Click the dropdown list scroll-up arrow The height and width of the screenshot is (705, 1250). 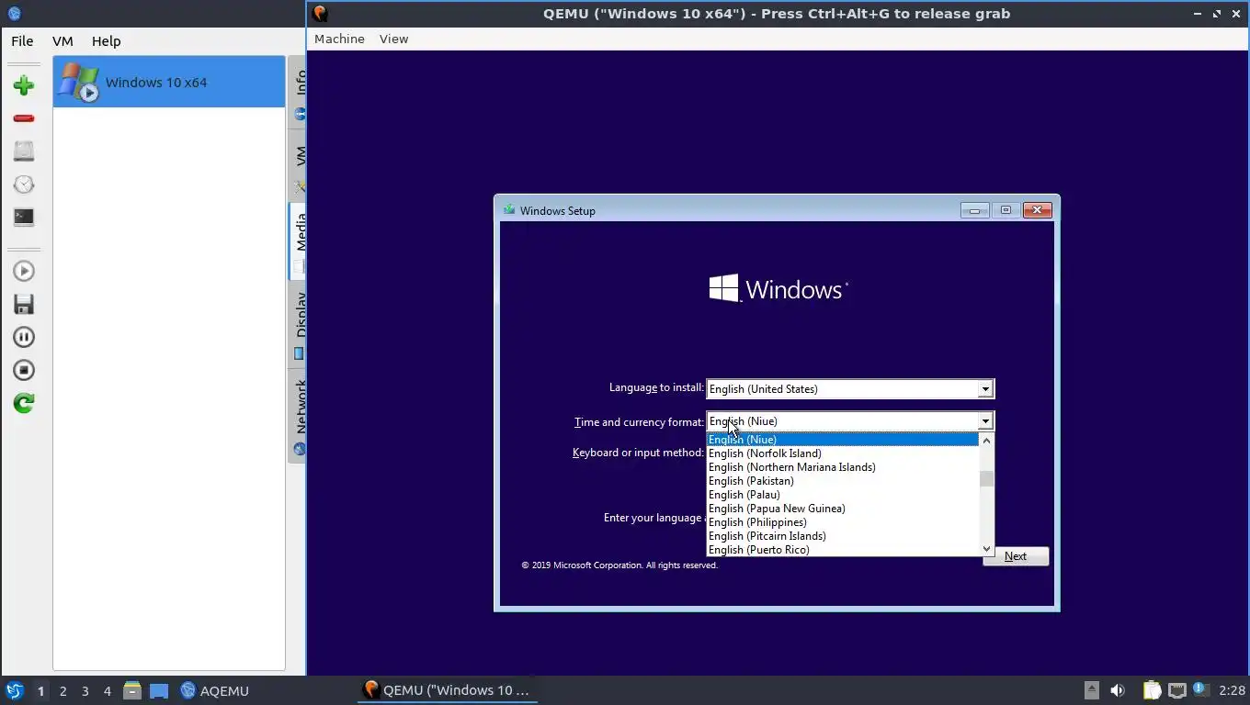coord(987,441)
